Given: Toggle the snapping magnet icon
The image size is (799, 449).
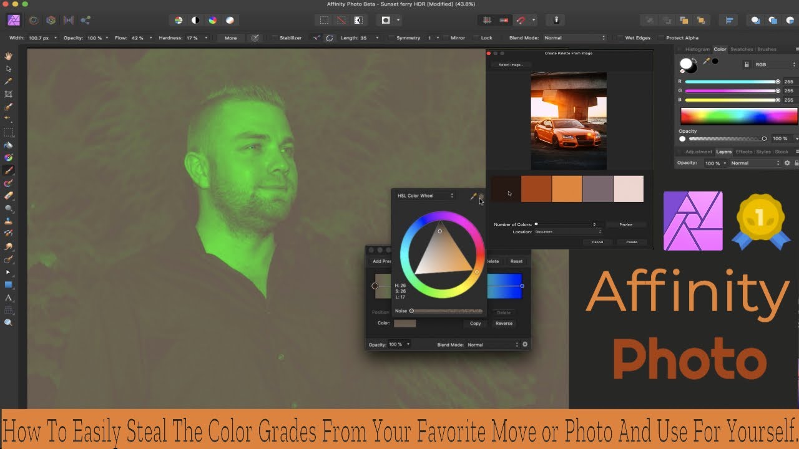Looking at the screenshot, I should (520, 20).
